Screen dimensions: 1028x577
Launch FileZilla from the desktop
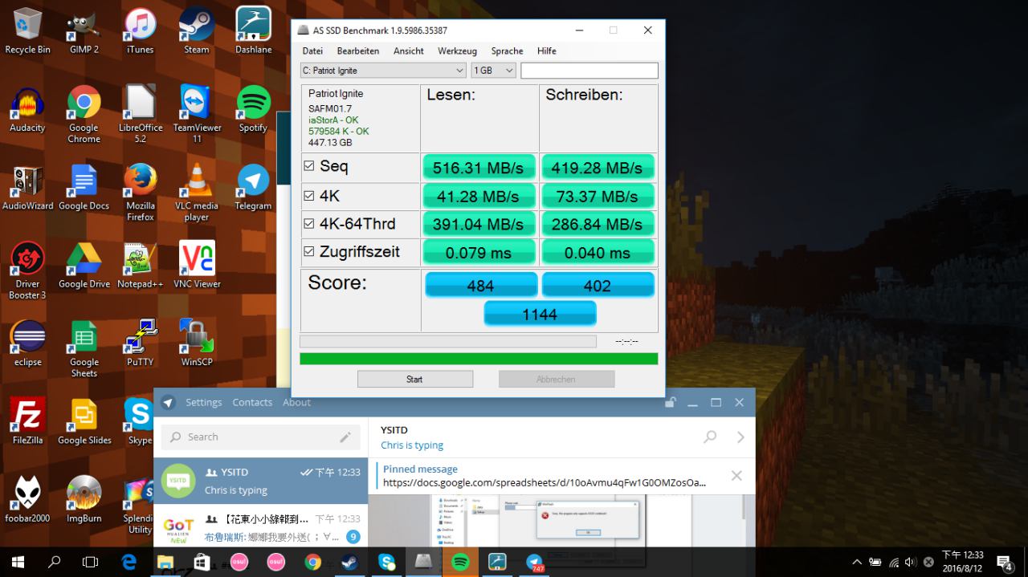27,420
